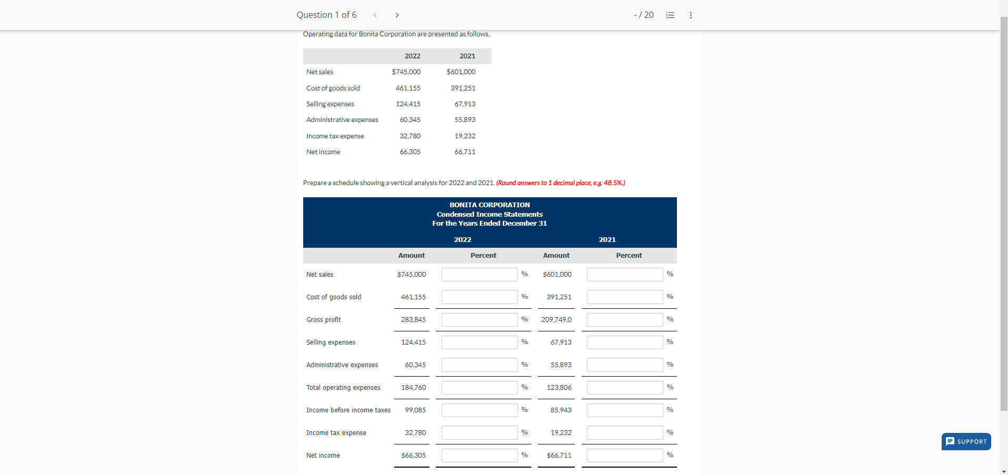The image size is (1008, 475).
Task: Select the 2022 Total operating expenses percent box
Action: click(x=479, y=387)
